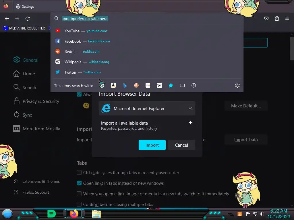Open Privacy & Security settings
The image size is (294, 220).
[x=36, y=101]
